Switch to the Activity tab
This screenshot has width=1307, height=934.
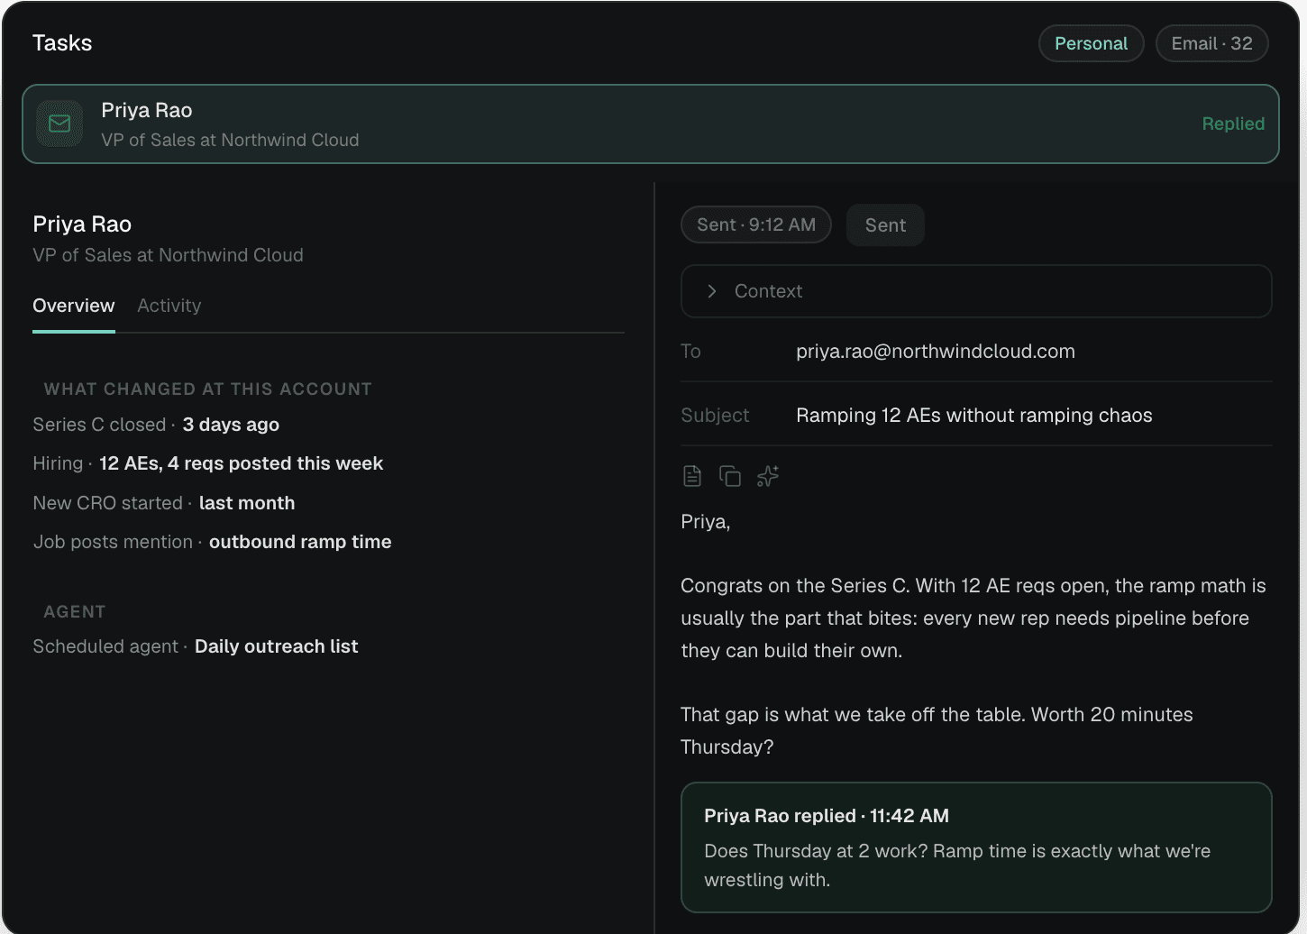point(169,306)
